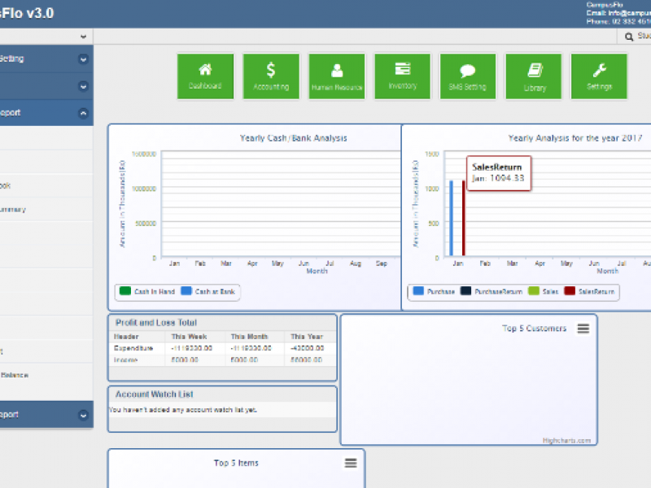Toggle the PurchaseReturn legend entry
The image size is (651, 488).
pyautogui.click(x=492, y=291)
